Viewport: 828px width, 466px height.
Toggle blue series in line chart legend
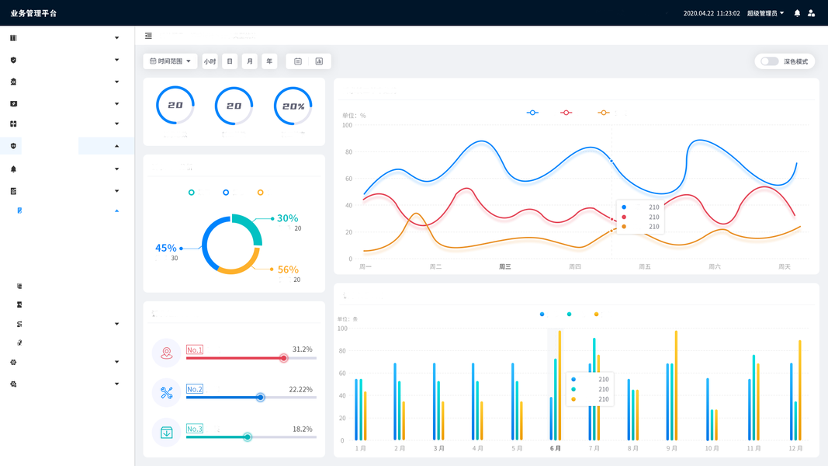532,113
